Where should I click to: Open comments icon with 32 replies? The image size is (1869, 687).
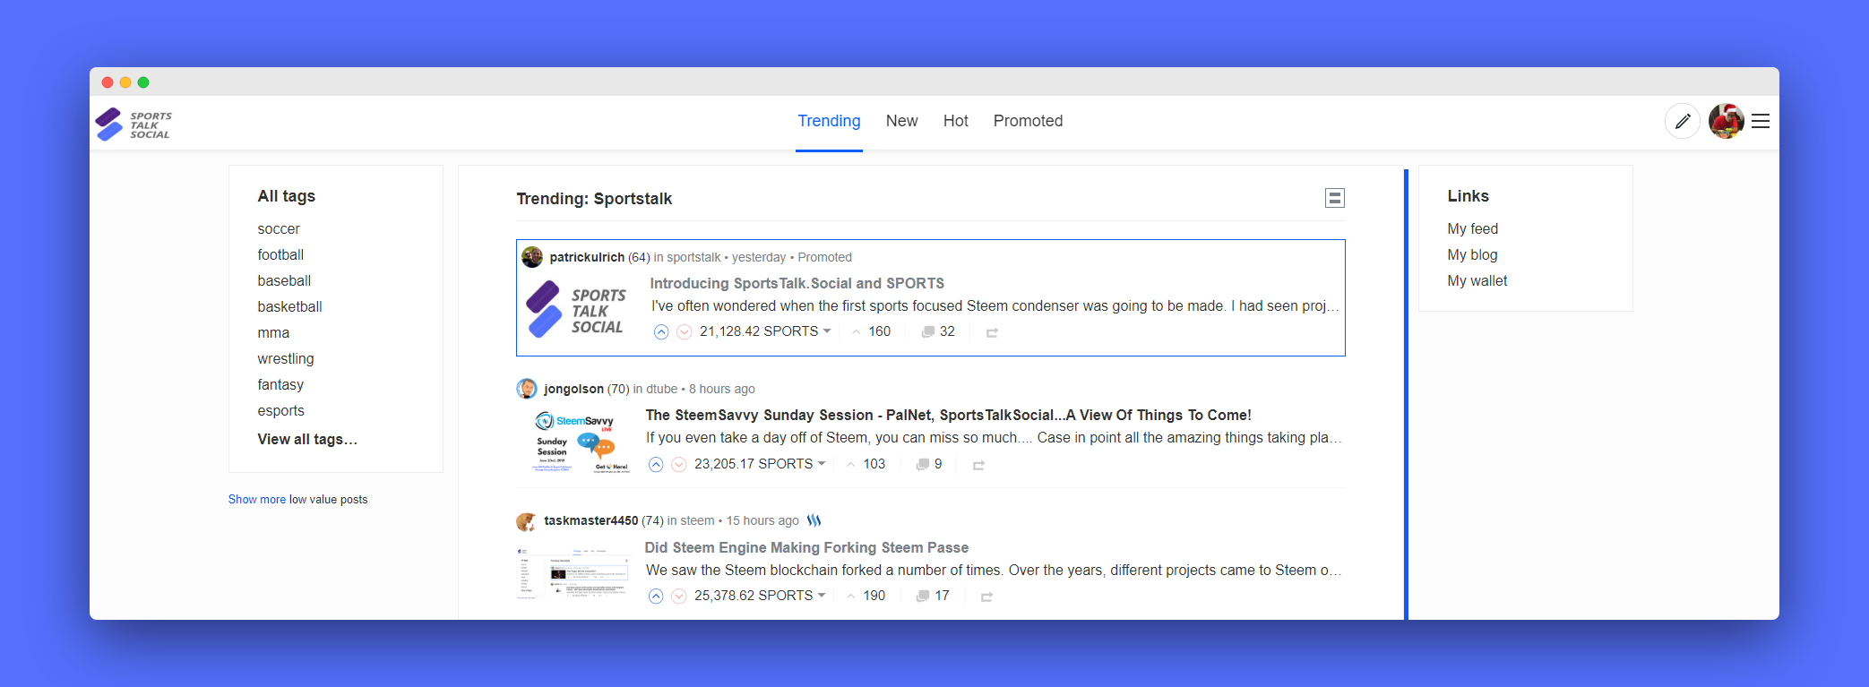(928, 332)
